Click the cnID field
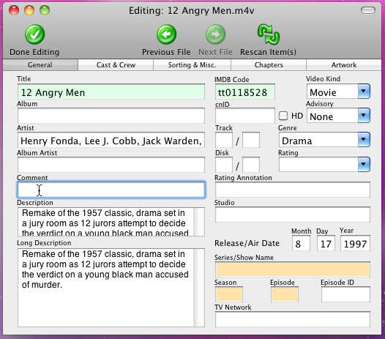The width and height of the screenshot is (385, 339). point(244,116)
